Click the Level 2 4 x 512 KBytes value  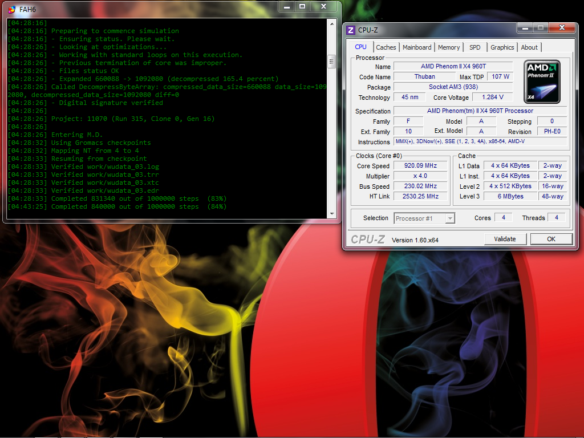point(510,186)
